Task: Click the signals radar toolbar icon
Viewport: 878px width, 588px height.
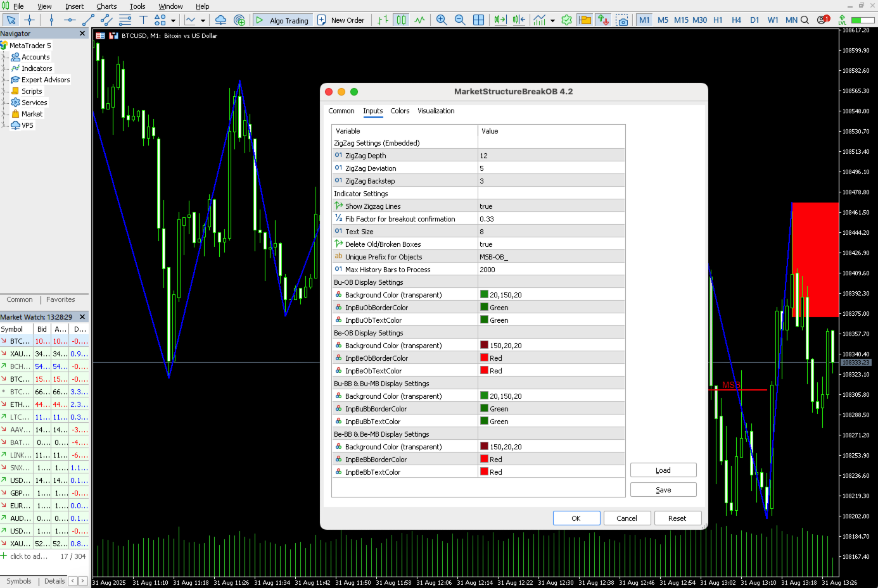Action: (239, 20)
